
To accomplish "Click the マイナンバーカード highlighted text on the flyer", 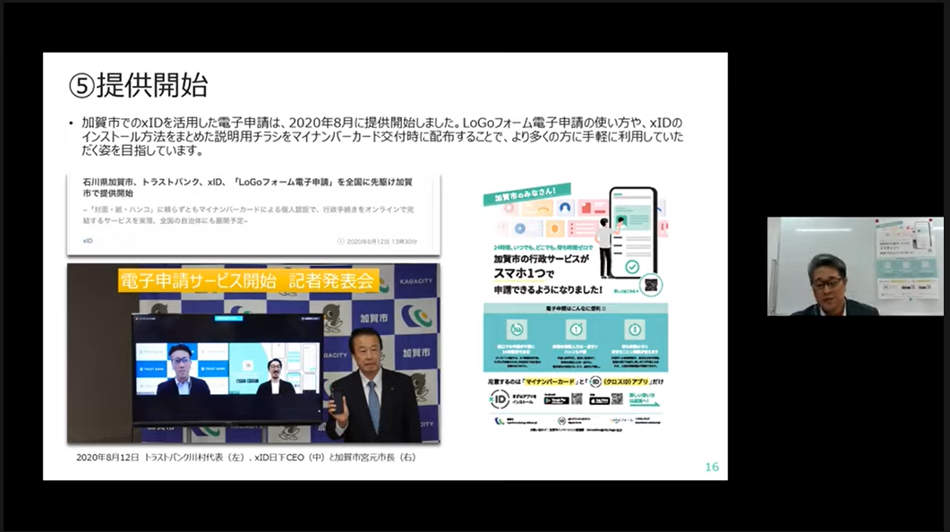I will pos(549,382).
